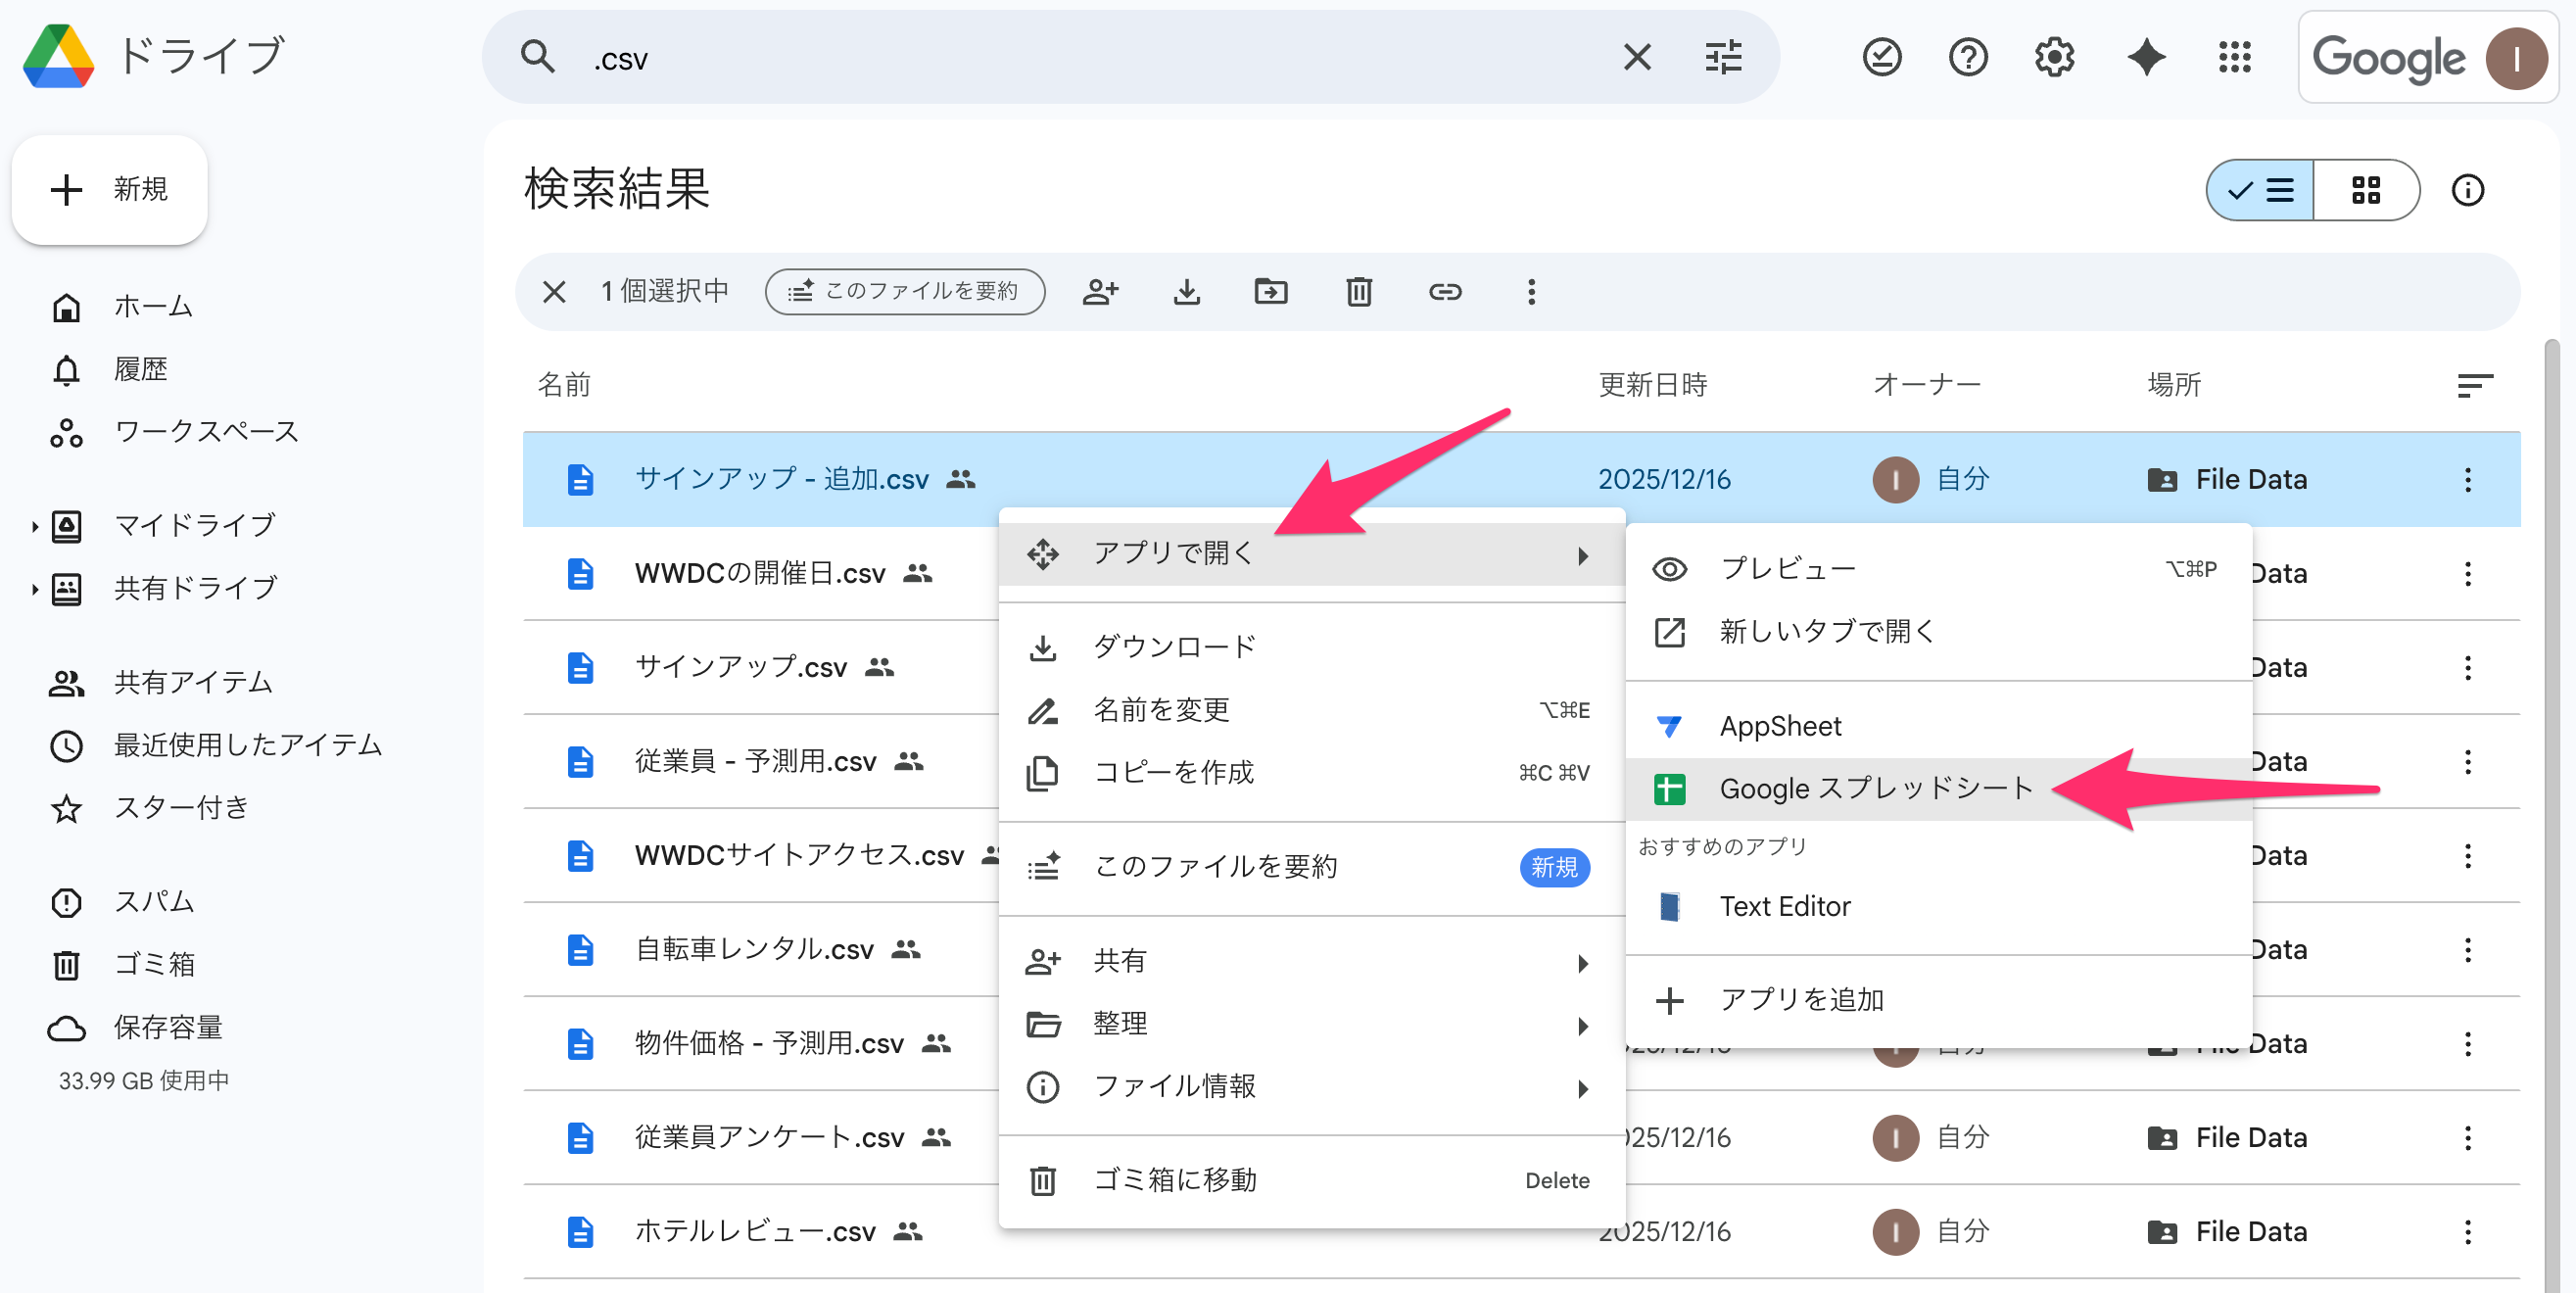Open advanced search filter options

click(x=1723, y=57)
